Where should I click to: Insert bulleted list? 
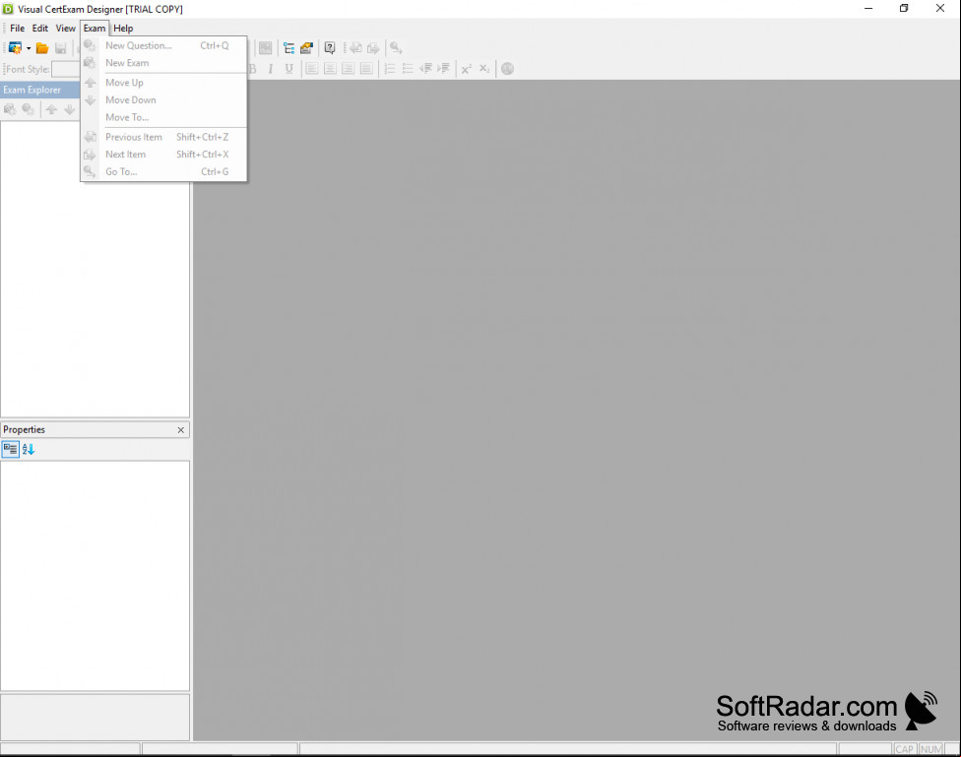[407, 69]
